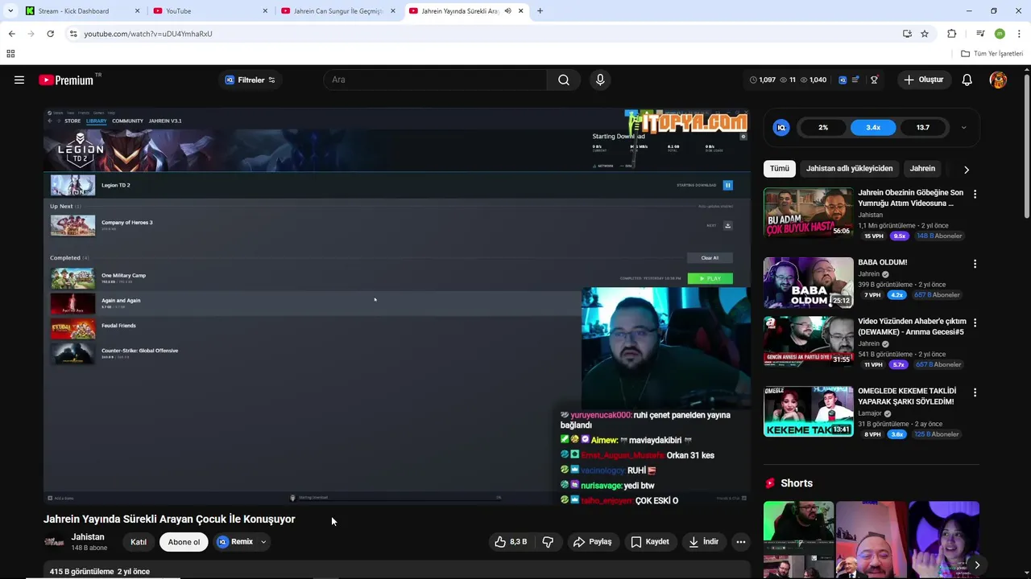This screenshot has width=1031, height=579.
Task: Click the Paylaş share button
Action: (x=592, y=542)
